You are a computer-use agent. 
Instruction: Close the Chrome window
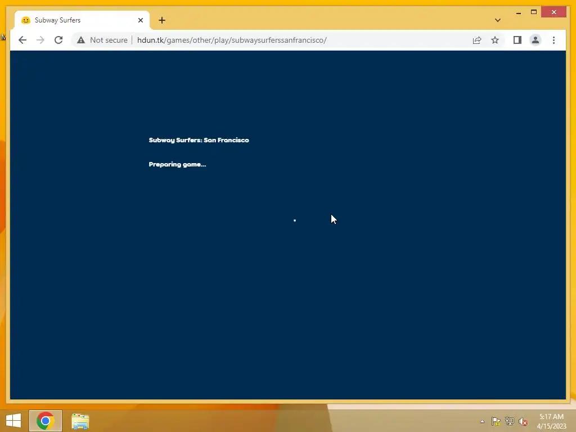coord(554,12)
